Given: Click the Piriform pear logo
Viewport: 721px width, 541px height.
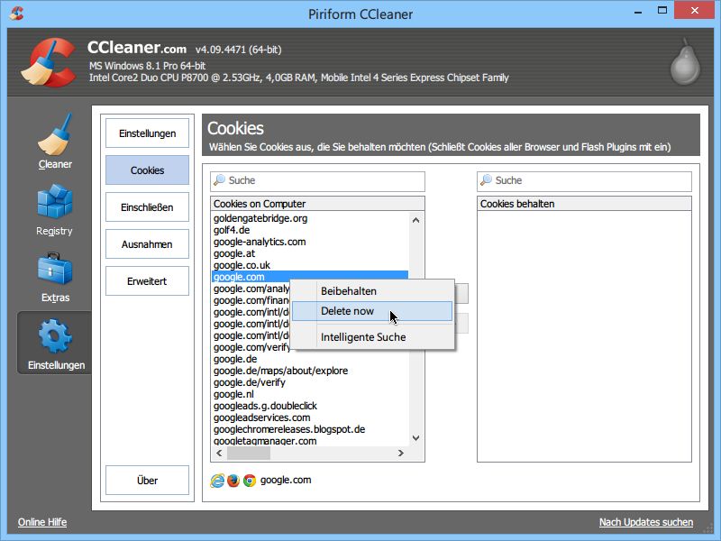Looking at the screenshot, I should (685, 61).
